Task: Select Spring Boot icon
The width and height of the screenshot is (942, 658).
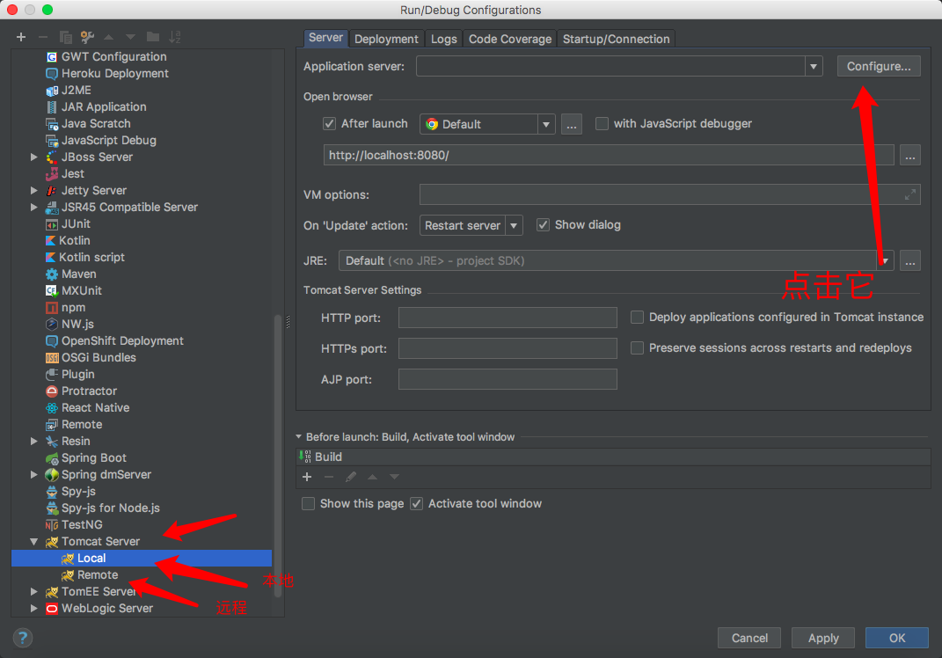Action: 52,458
